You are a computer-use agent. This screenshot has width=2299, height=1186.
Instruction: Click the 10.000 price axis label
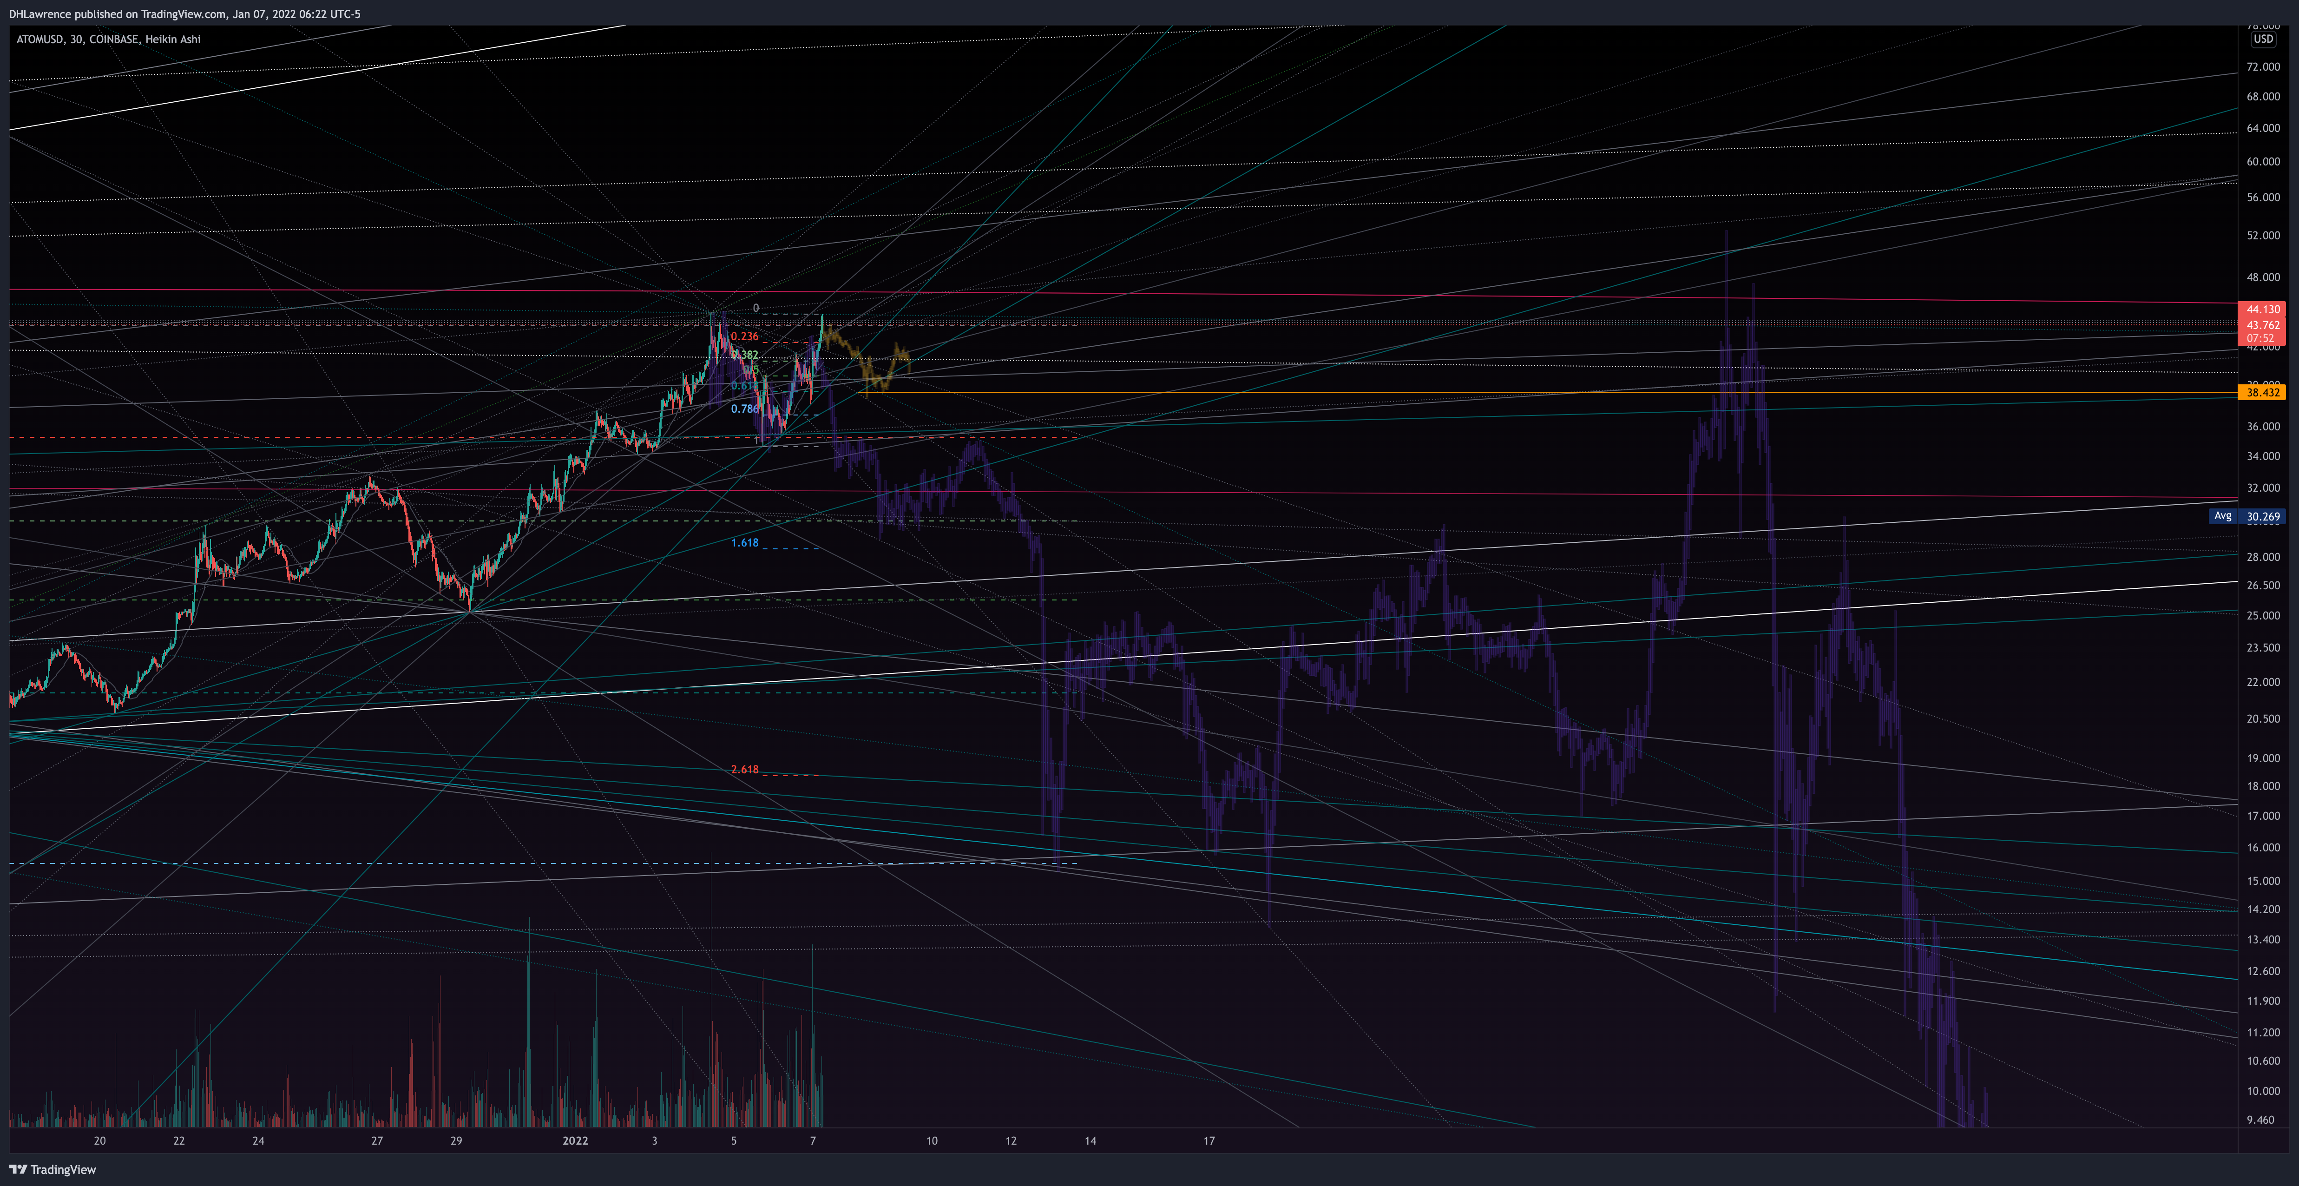pos(2262,1091)
